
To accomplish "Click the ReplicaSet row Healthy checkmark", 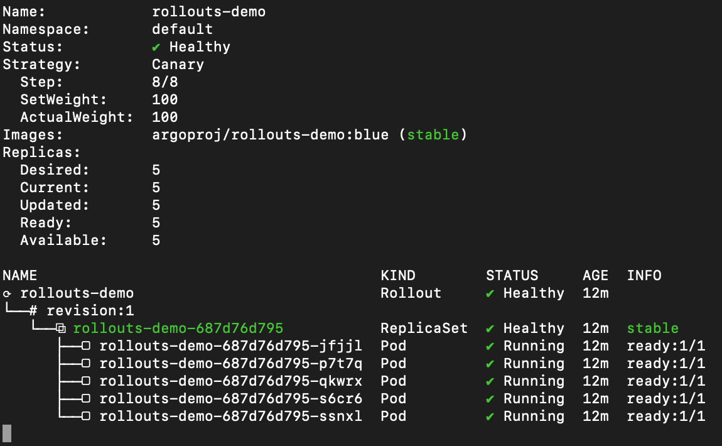I will 490,329.
